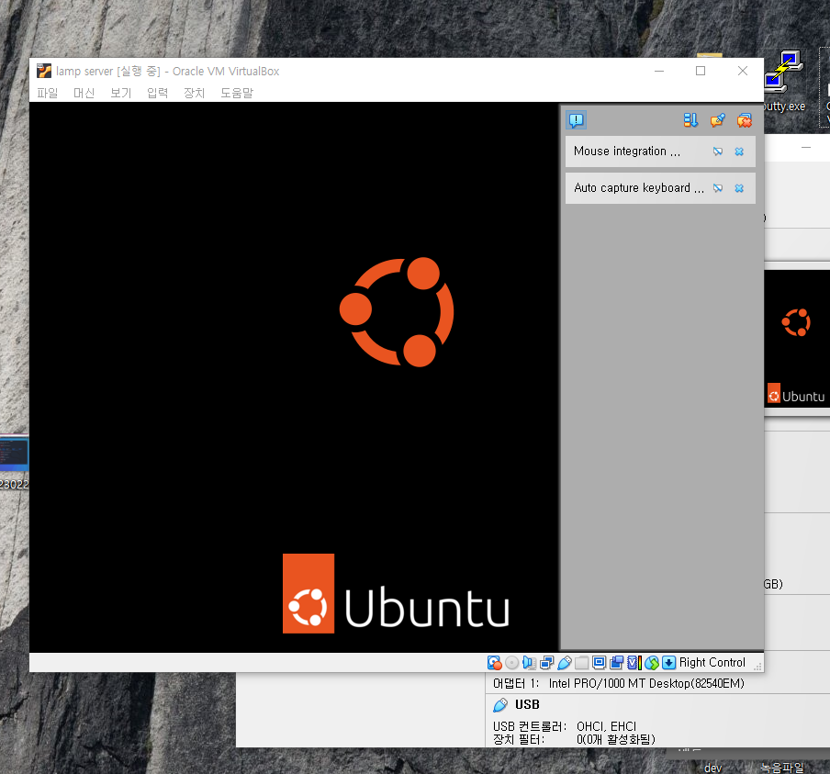Click the dev desktop item label
Image resolution: width=830 pixels, height=774 pixels.
pos(713,768)
